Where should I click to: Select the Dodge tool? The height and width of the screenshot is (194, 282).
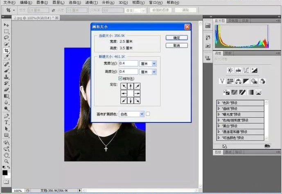(x=6, y=108)
